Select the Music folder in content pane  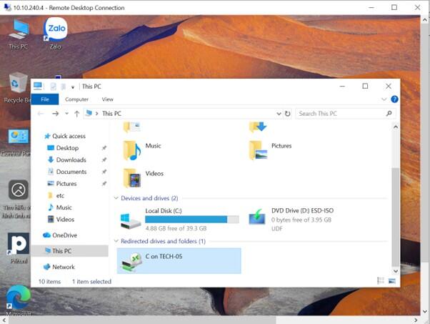143,150
